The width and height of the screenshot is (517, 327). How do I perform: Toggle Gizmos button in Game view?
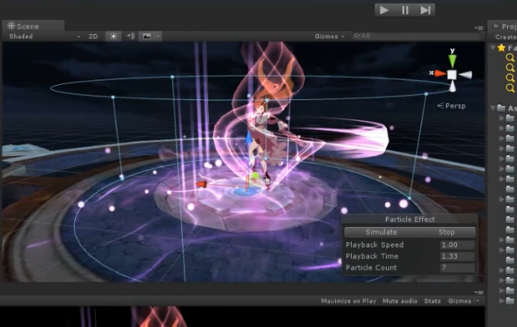(x=459, y=301)
